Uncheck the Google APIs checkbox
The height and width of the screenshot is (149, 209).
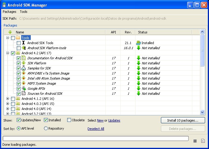tap(19, 89)
